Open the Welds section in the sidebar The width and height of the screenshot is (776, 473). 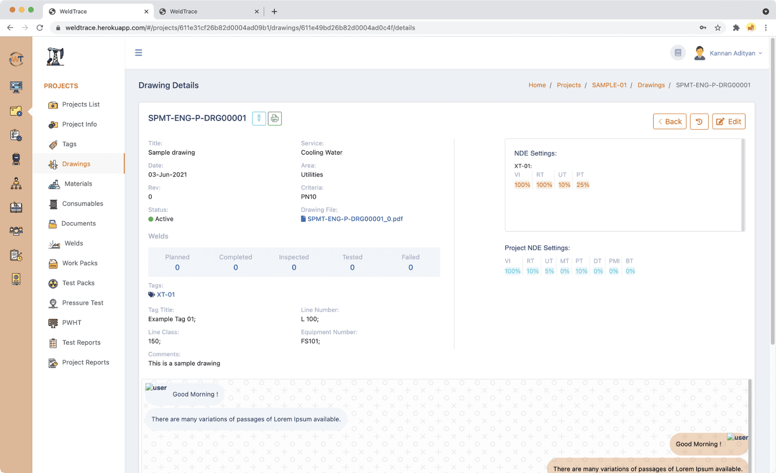pos(74,243)
